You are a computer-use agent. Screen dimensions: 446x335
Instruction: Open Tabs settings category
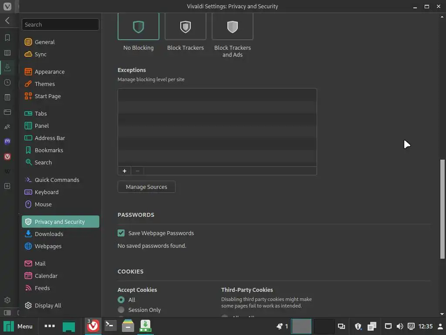(x=60, y=113)
